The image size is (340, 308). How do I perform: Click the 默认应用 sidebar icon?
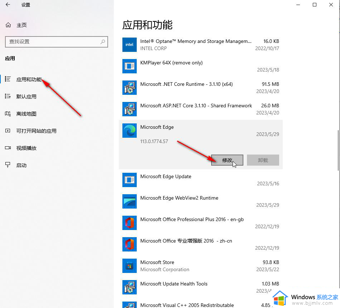[x=8, y=96]
